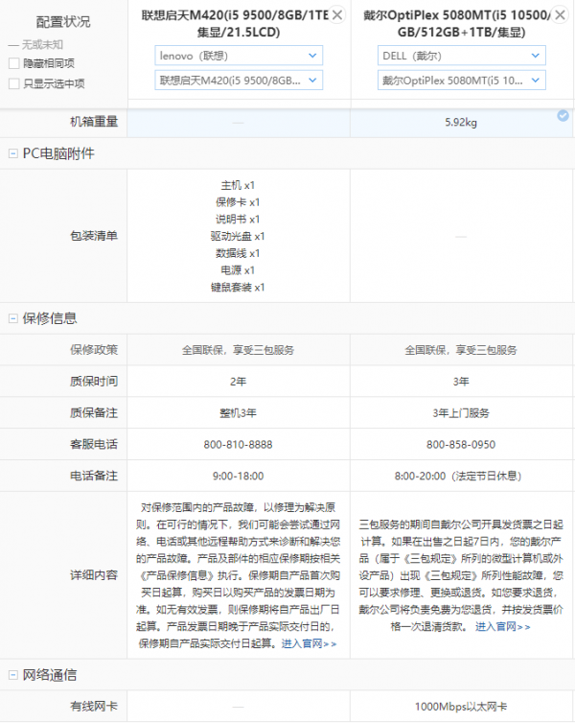Enable the 只显示选中项 checkbox
575x723 pixels.
click(13, 83)
